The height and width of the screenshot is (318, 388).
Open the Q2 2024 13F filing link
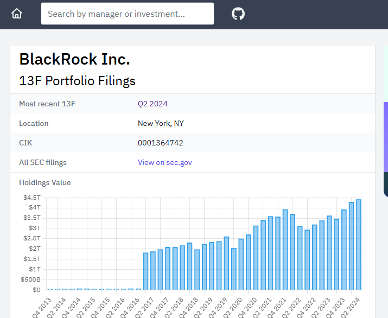pyautogui.click(x=152, y=104)
